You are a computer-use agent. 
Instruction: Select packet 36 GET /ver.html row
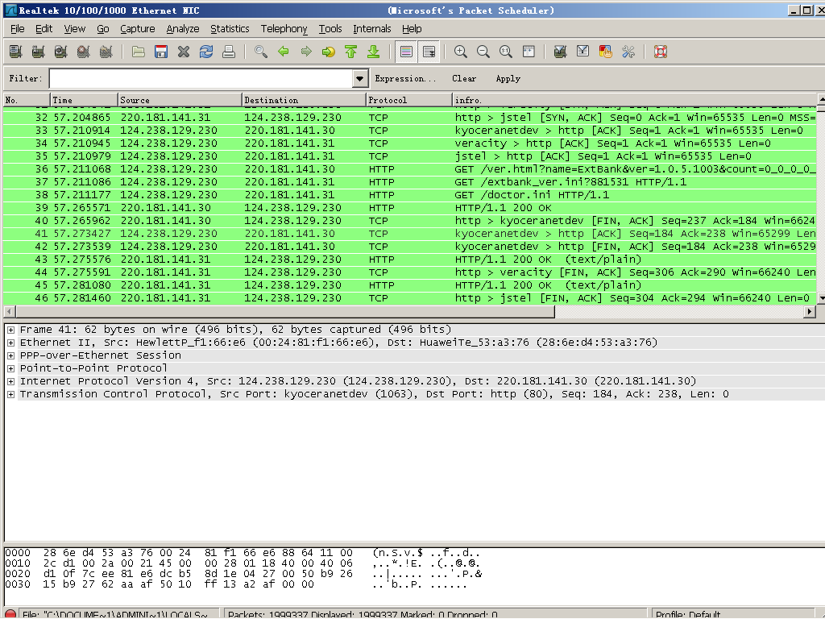[x=410, y=169]
